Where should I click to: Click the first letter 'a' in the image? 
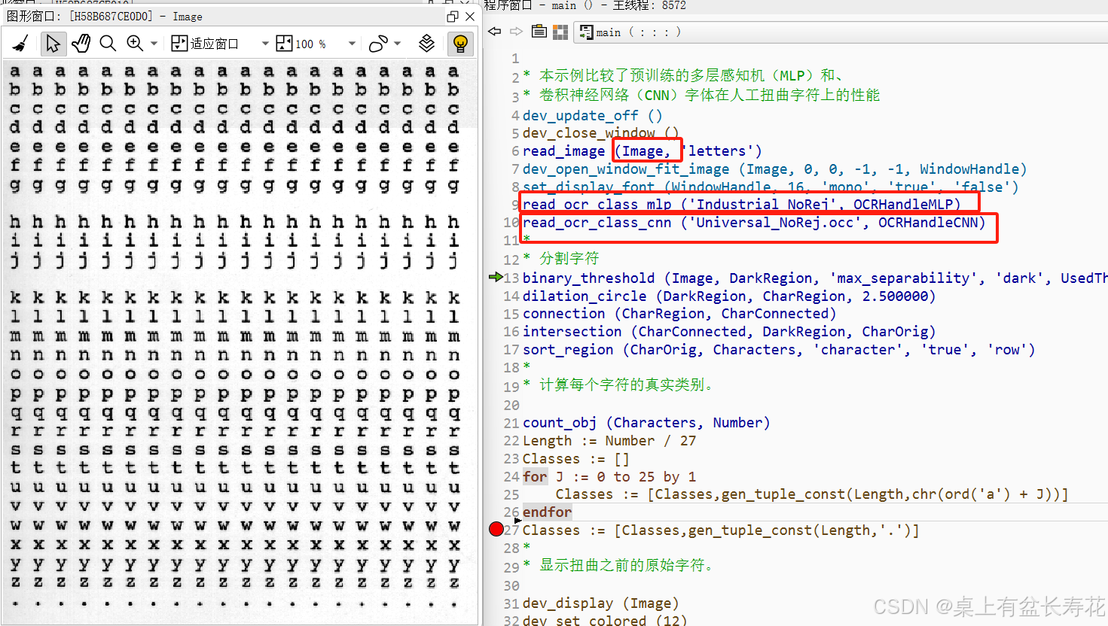click(15, 71)
